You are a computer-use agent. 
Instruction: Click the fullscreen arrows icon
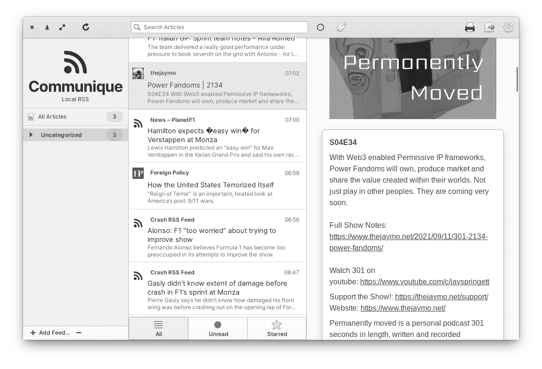[x=62, y=27]
